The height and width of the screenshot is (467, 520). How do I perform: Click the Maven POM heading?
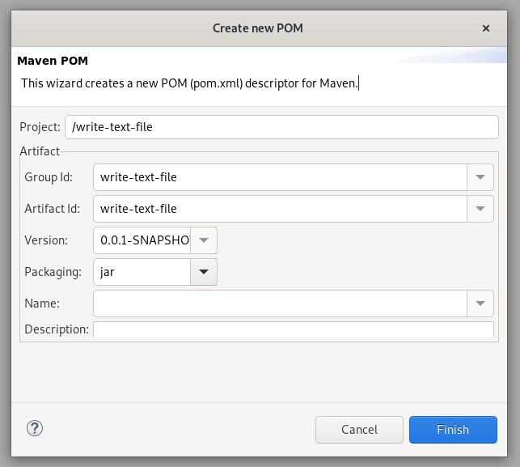click(53, 61)
